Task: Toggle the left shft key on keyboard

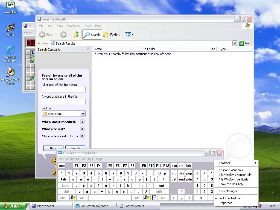Action: coord(66,192)
